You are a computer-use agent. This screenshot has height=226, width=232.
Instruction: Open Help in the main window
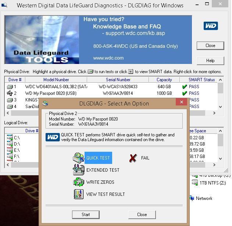click(210, 61)
